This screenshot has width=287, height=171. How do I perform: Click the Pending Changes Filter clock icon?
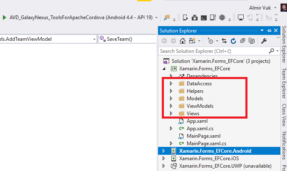click(210, 41)
